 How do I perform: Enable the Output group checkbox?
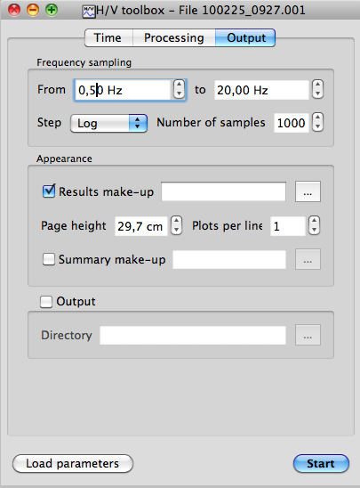pos(46,302)
